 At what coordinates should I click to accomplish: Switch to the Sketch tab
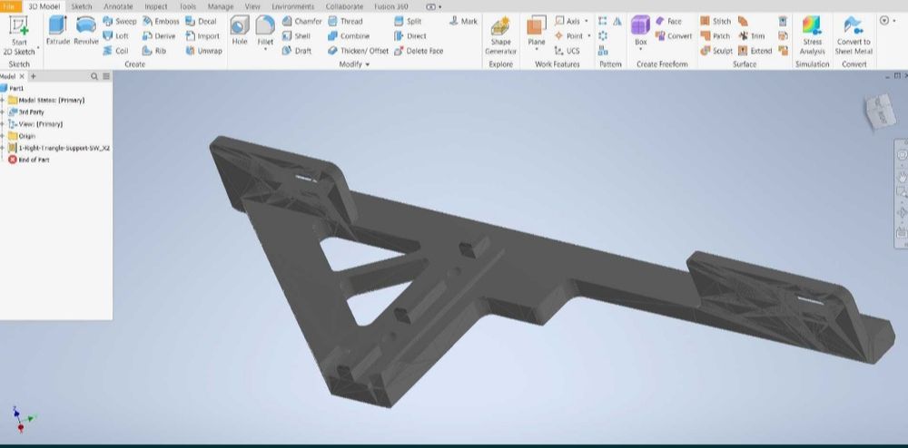(x=81, y=6)
